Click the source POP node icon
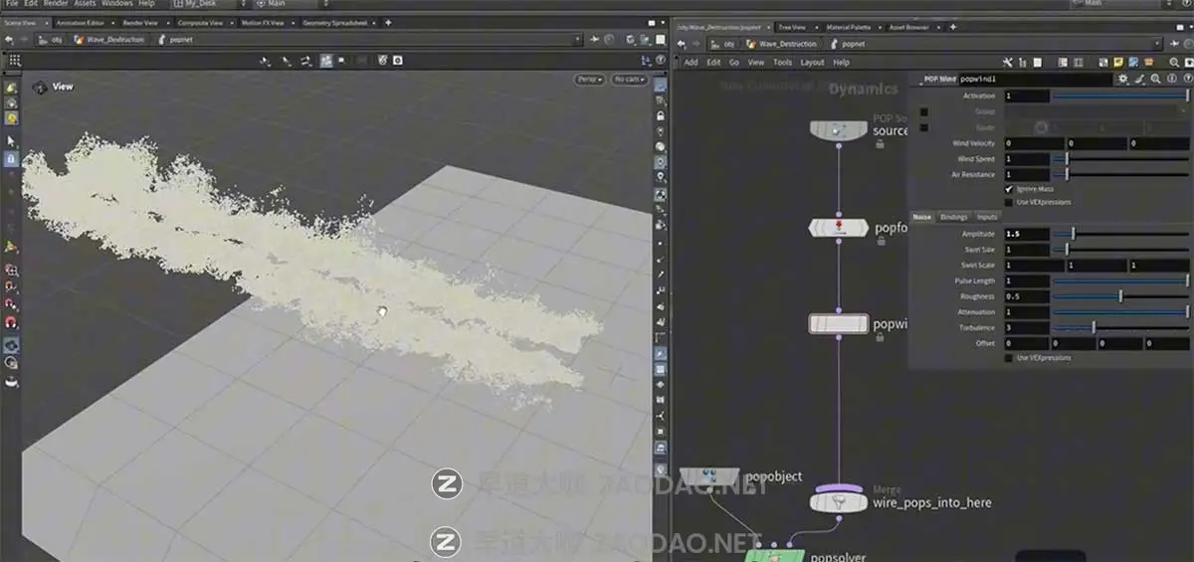The width and height of the screenshot is (1194, 562). click(x=838, y=130)
